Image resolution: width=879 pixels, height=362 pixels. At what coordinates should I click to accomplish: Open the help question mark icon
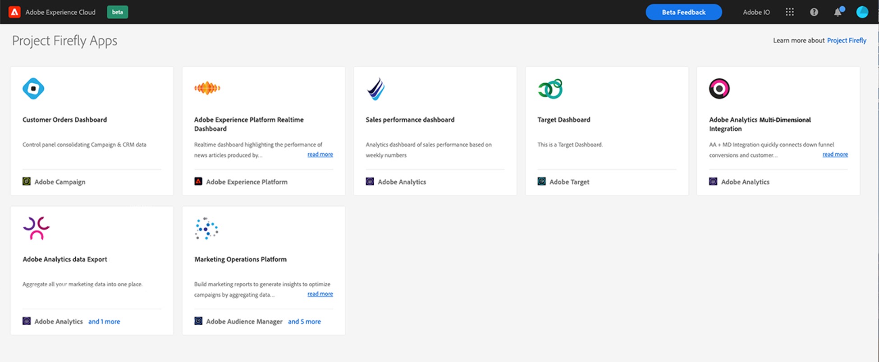pos(814,12)
